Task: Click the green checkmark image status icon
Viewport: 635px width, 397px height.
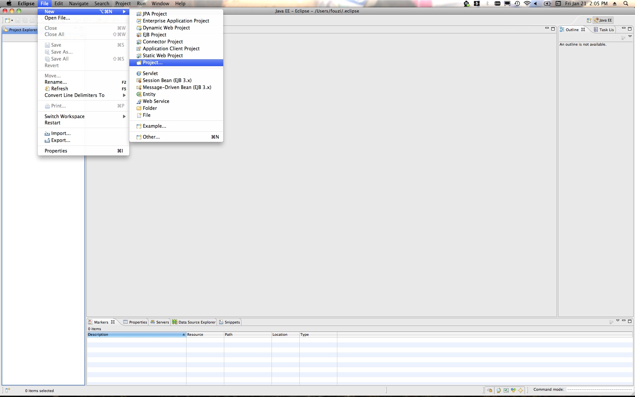Action: (x=506, y=390)
